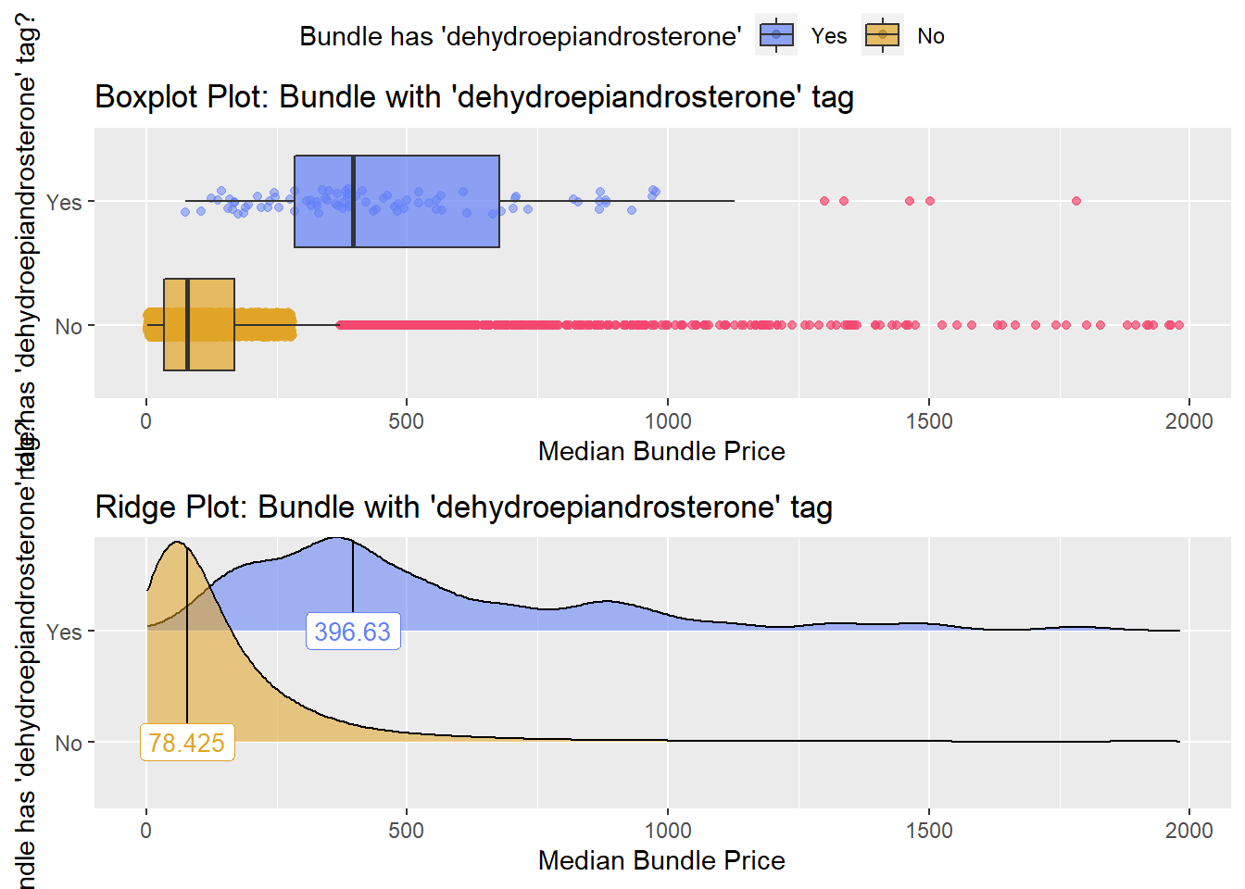This screenshot has width=1245, height=889.
Task: Click the '500' tick on boxplot x-axis
Action: (x=406, y=421)
